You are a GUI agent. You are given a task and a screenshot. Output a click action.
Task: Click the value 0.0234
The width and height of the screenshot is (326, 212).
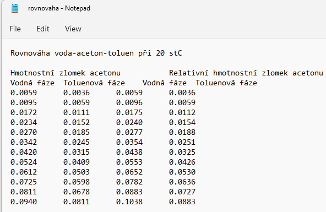pyautogui.click(x=24, y=122)
